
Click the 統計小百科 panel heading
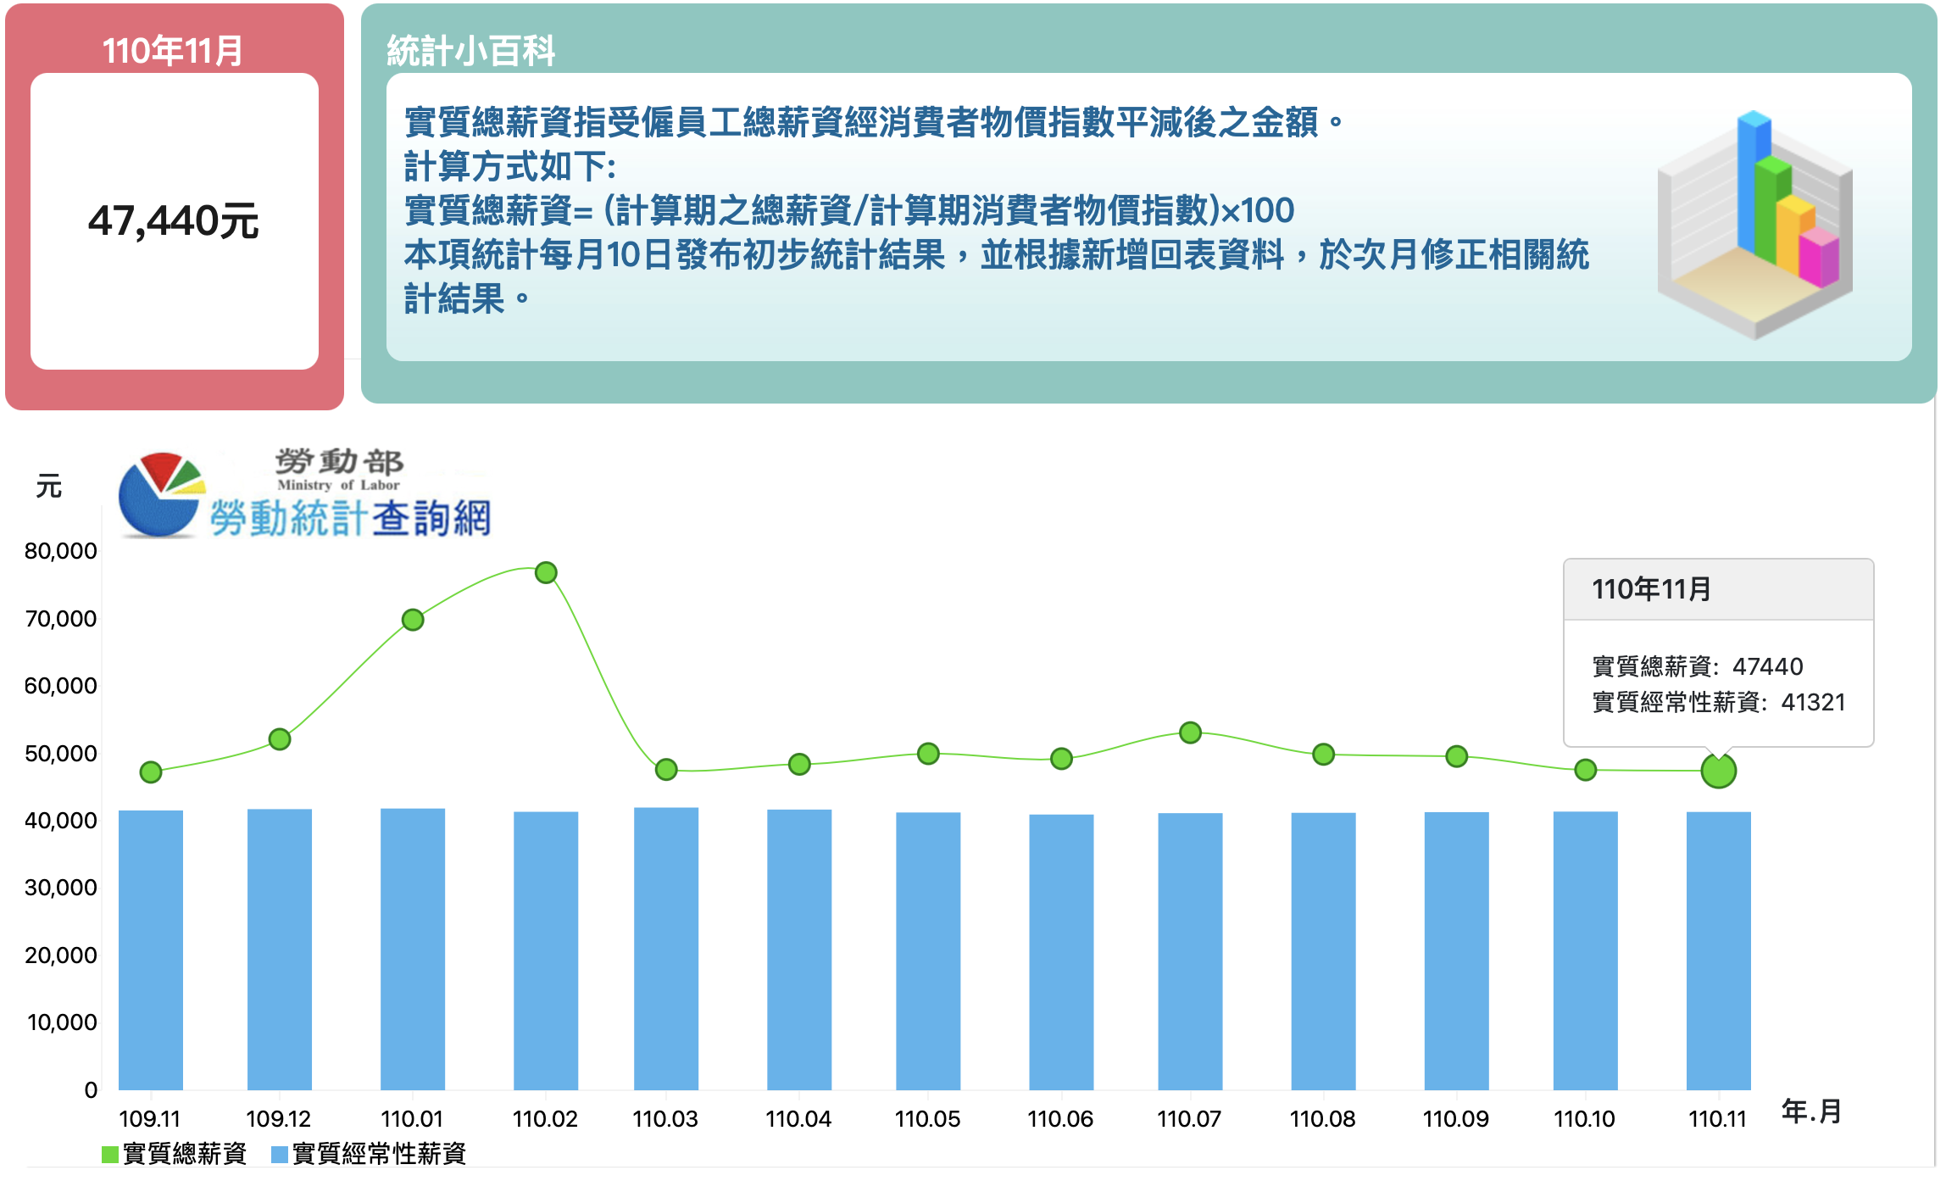pyautogui.click(x=471, y=51)
